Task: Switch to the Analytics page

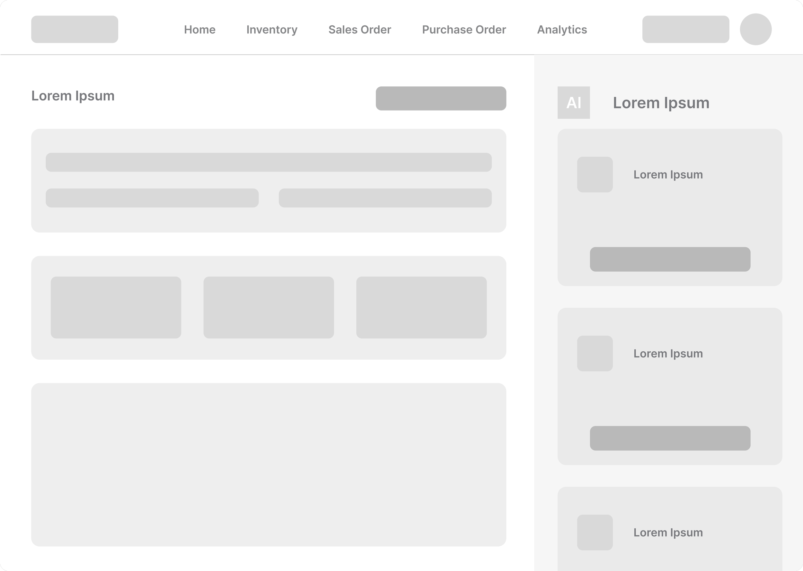Action: pos(562,30)
